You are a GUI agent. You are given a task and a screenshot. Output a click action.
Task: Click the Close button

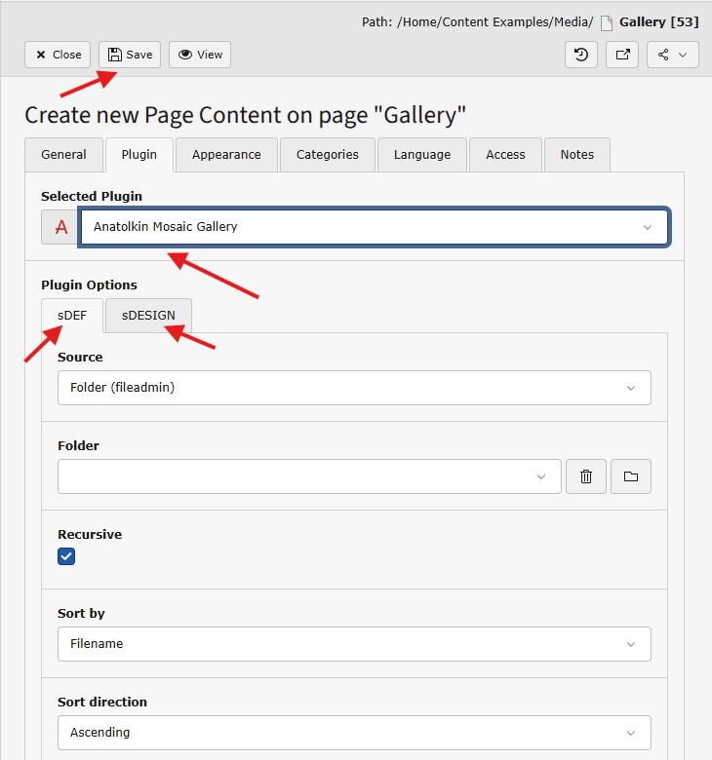[x=58, y=55]
